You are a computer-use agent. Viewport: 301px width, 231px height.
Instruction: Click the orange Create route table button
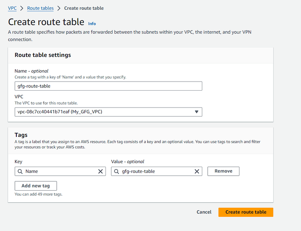[246, 212]
